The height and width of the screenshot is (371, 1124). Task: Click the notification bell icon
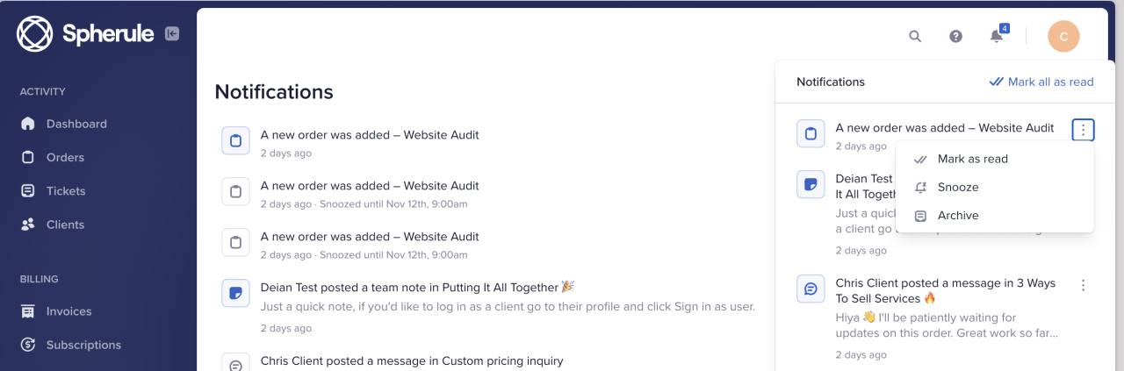click(996, 36)
